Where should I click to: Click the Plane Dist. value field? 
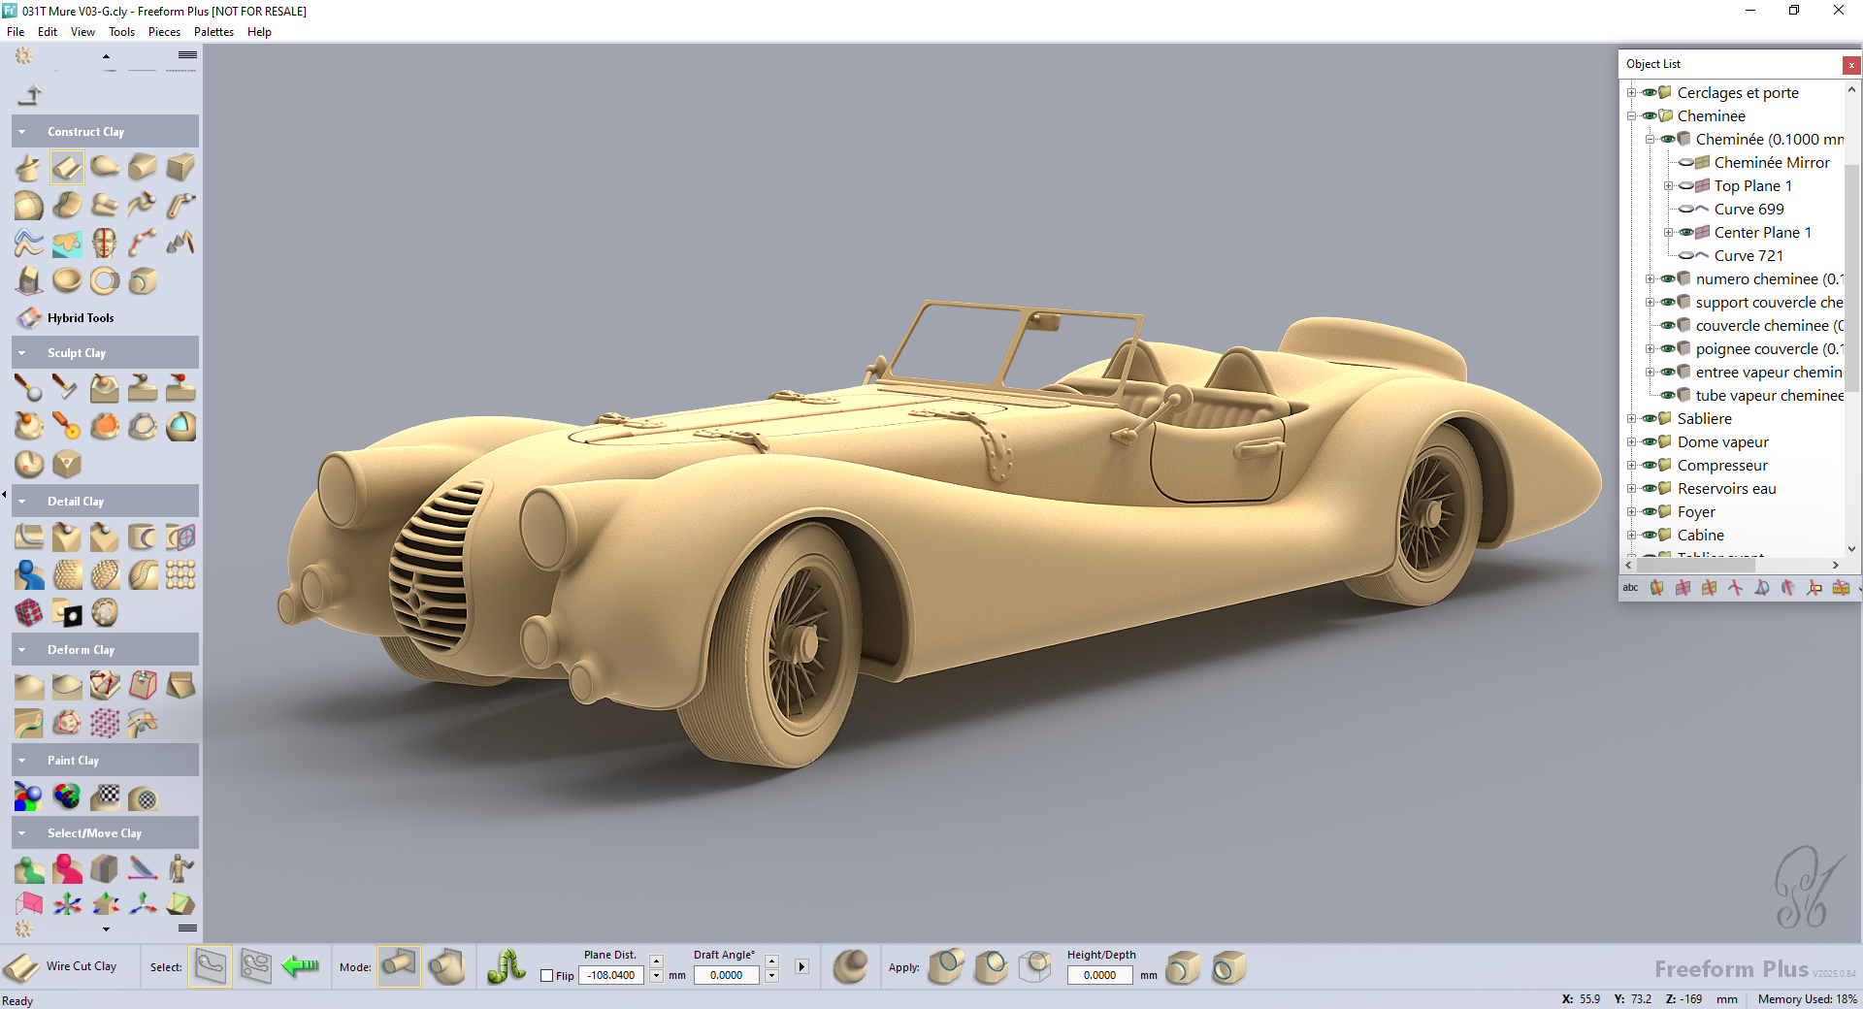tap(611, 976)
